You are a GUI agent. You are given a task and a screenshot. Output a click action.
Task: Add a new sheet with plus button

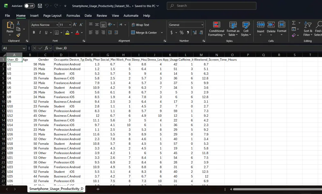(98, 189)
